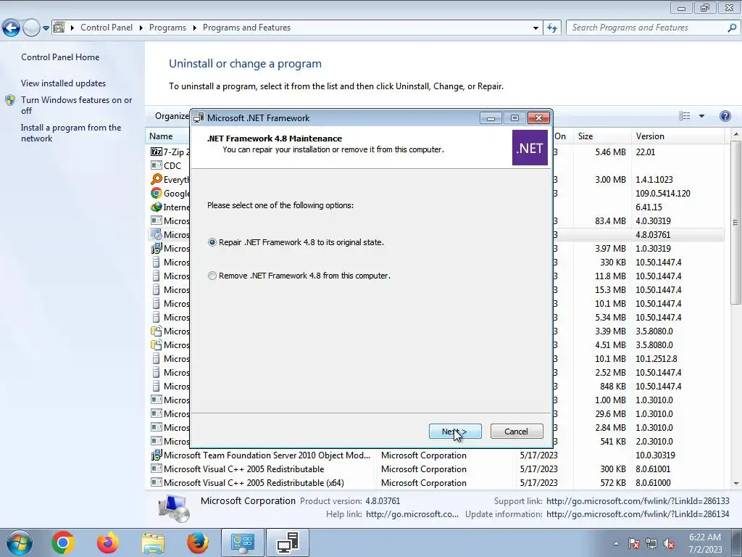Select Remove .NET Framework 4.8 radio button
This screenshot has height=557, width=742.
coord(212,276)
